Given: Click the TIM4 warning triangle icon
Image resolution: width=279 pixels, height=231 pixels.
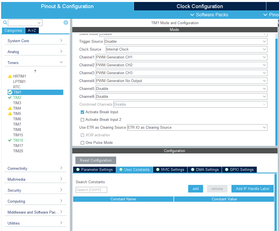Looking at the screenshot, I should point(10,108).
